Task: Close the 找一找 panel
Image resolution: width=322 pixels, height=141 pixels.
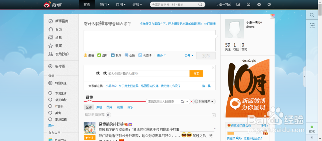Action: 213,68
